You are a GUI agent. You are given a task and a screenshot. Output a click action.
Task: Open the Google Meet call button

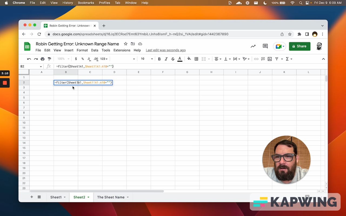280,46
